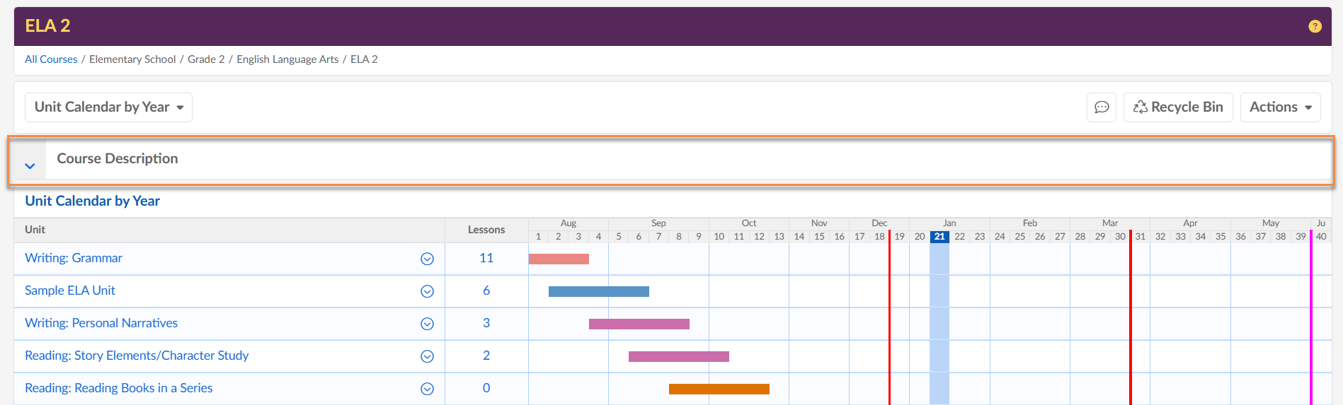This screenshot has width=1343, height=405.
Task: Expand the Course Description section
Action: click(30, 165)
